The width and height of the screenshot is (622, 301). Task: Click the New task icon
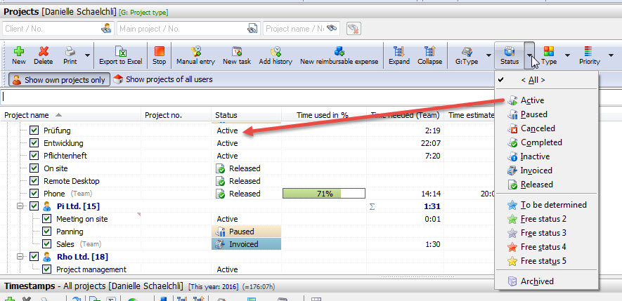click(x=237, y=52)
